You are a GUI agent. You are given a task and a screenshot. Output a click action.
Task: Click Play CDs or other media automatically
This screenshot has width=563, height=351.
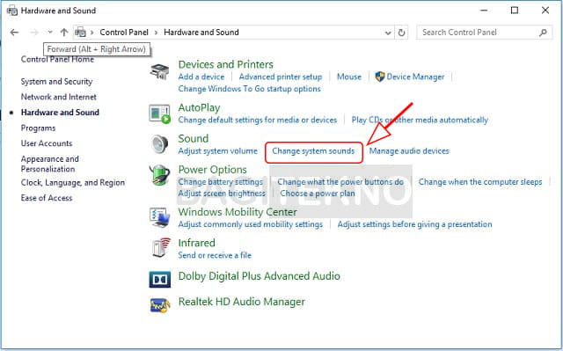point(420,120)
